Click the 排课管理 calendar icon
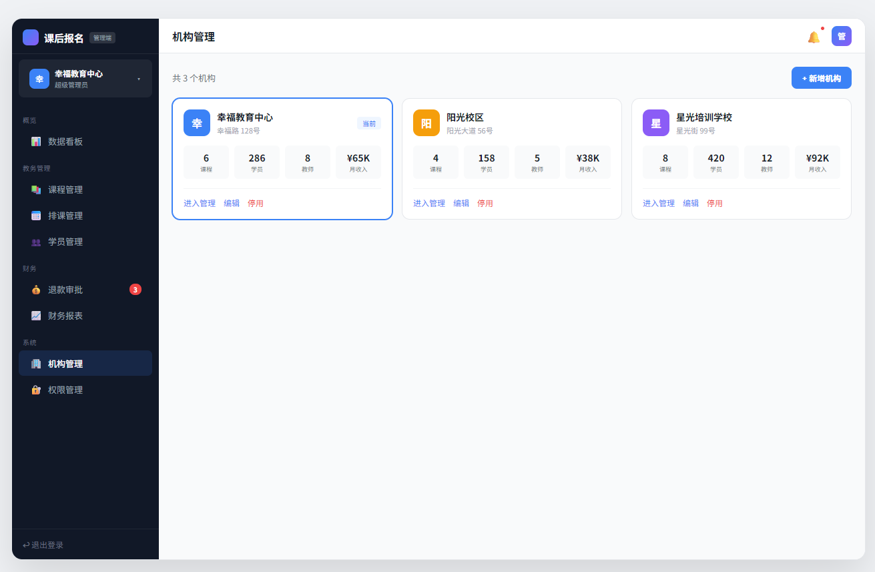875x572 pixels. coord(36,216)
